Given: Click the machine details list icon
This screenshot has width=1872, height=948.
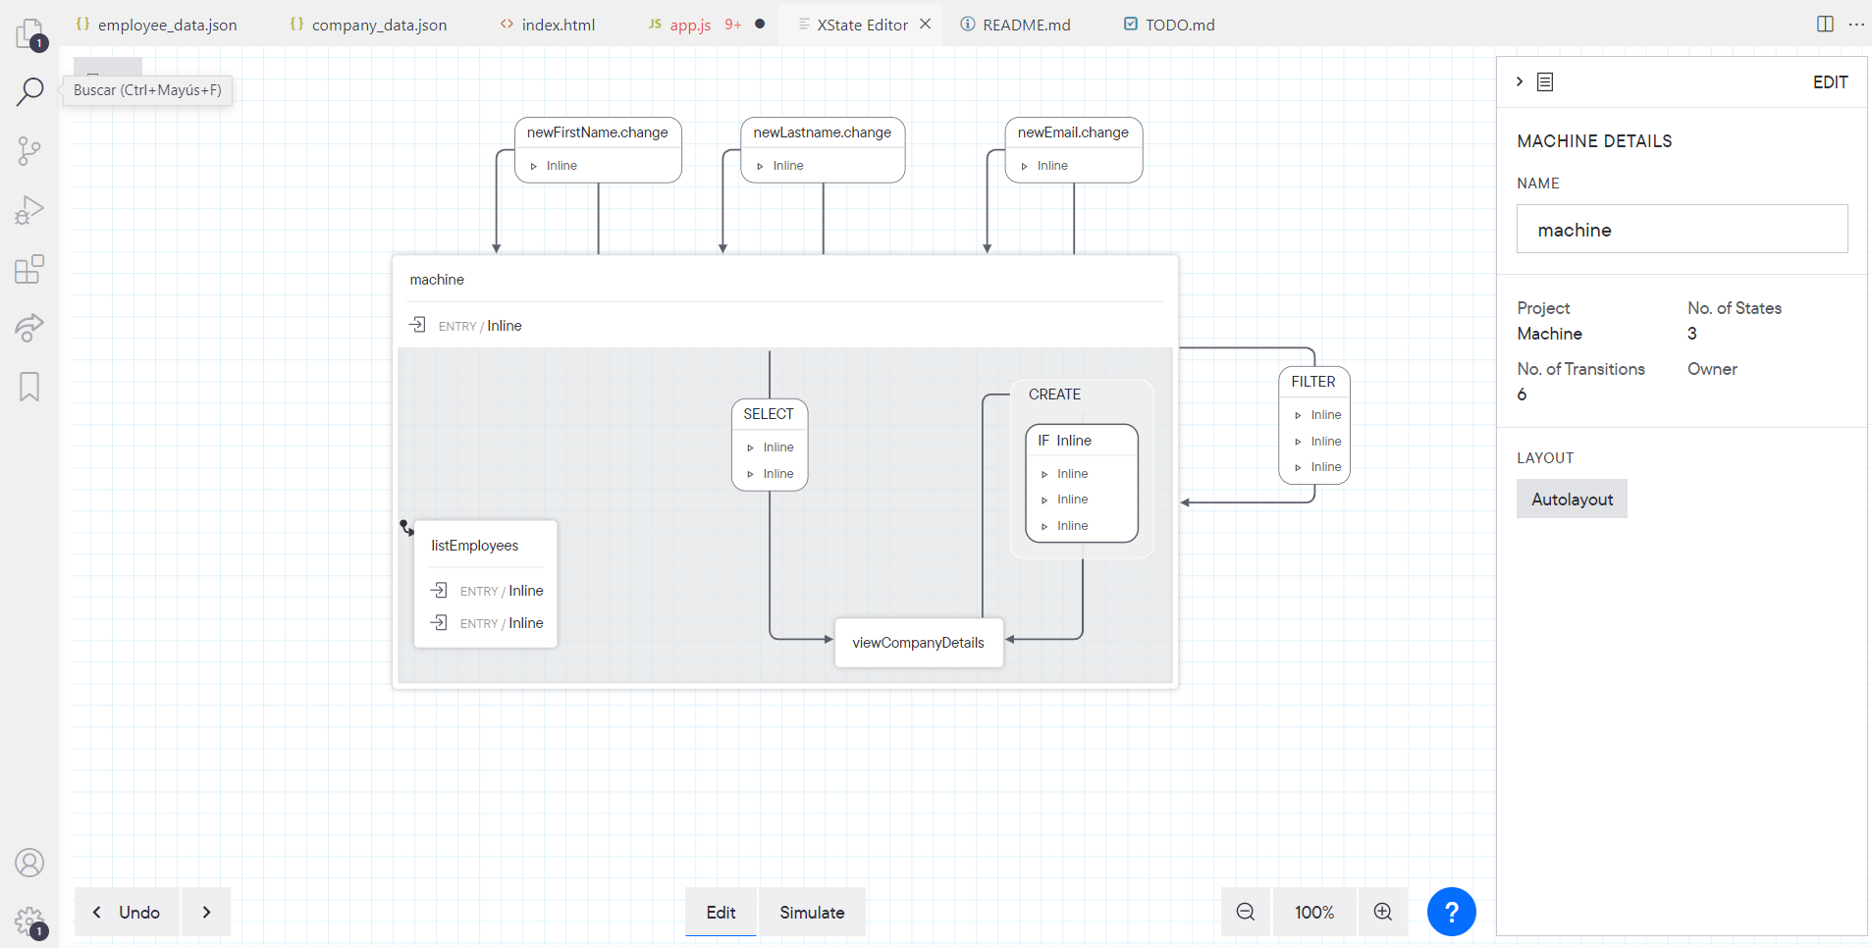Looking at the screenshot, I should coord(1545,82).
